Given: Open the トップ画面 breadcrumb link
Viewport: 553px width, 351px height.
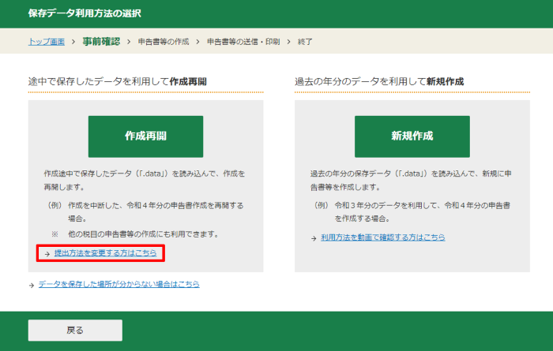Looking at the screenshot, I should point(46,41).
